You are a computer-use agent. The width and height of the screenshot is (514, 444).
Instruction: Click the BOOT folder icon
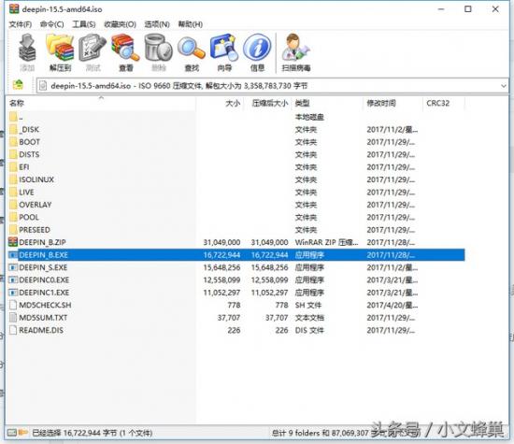pyautogui.click(x=13, y=142)
